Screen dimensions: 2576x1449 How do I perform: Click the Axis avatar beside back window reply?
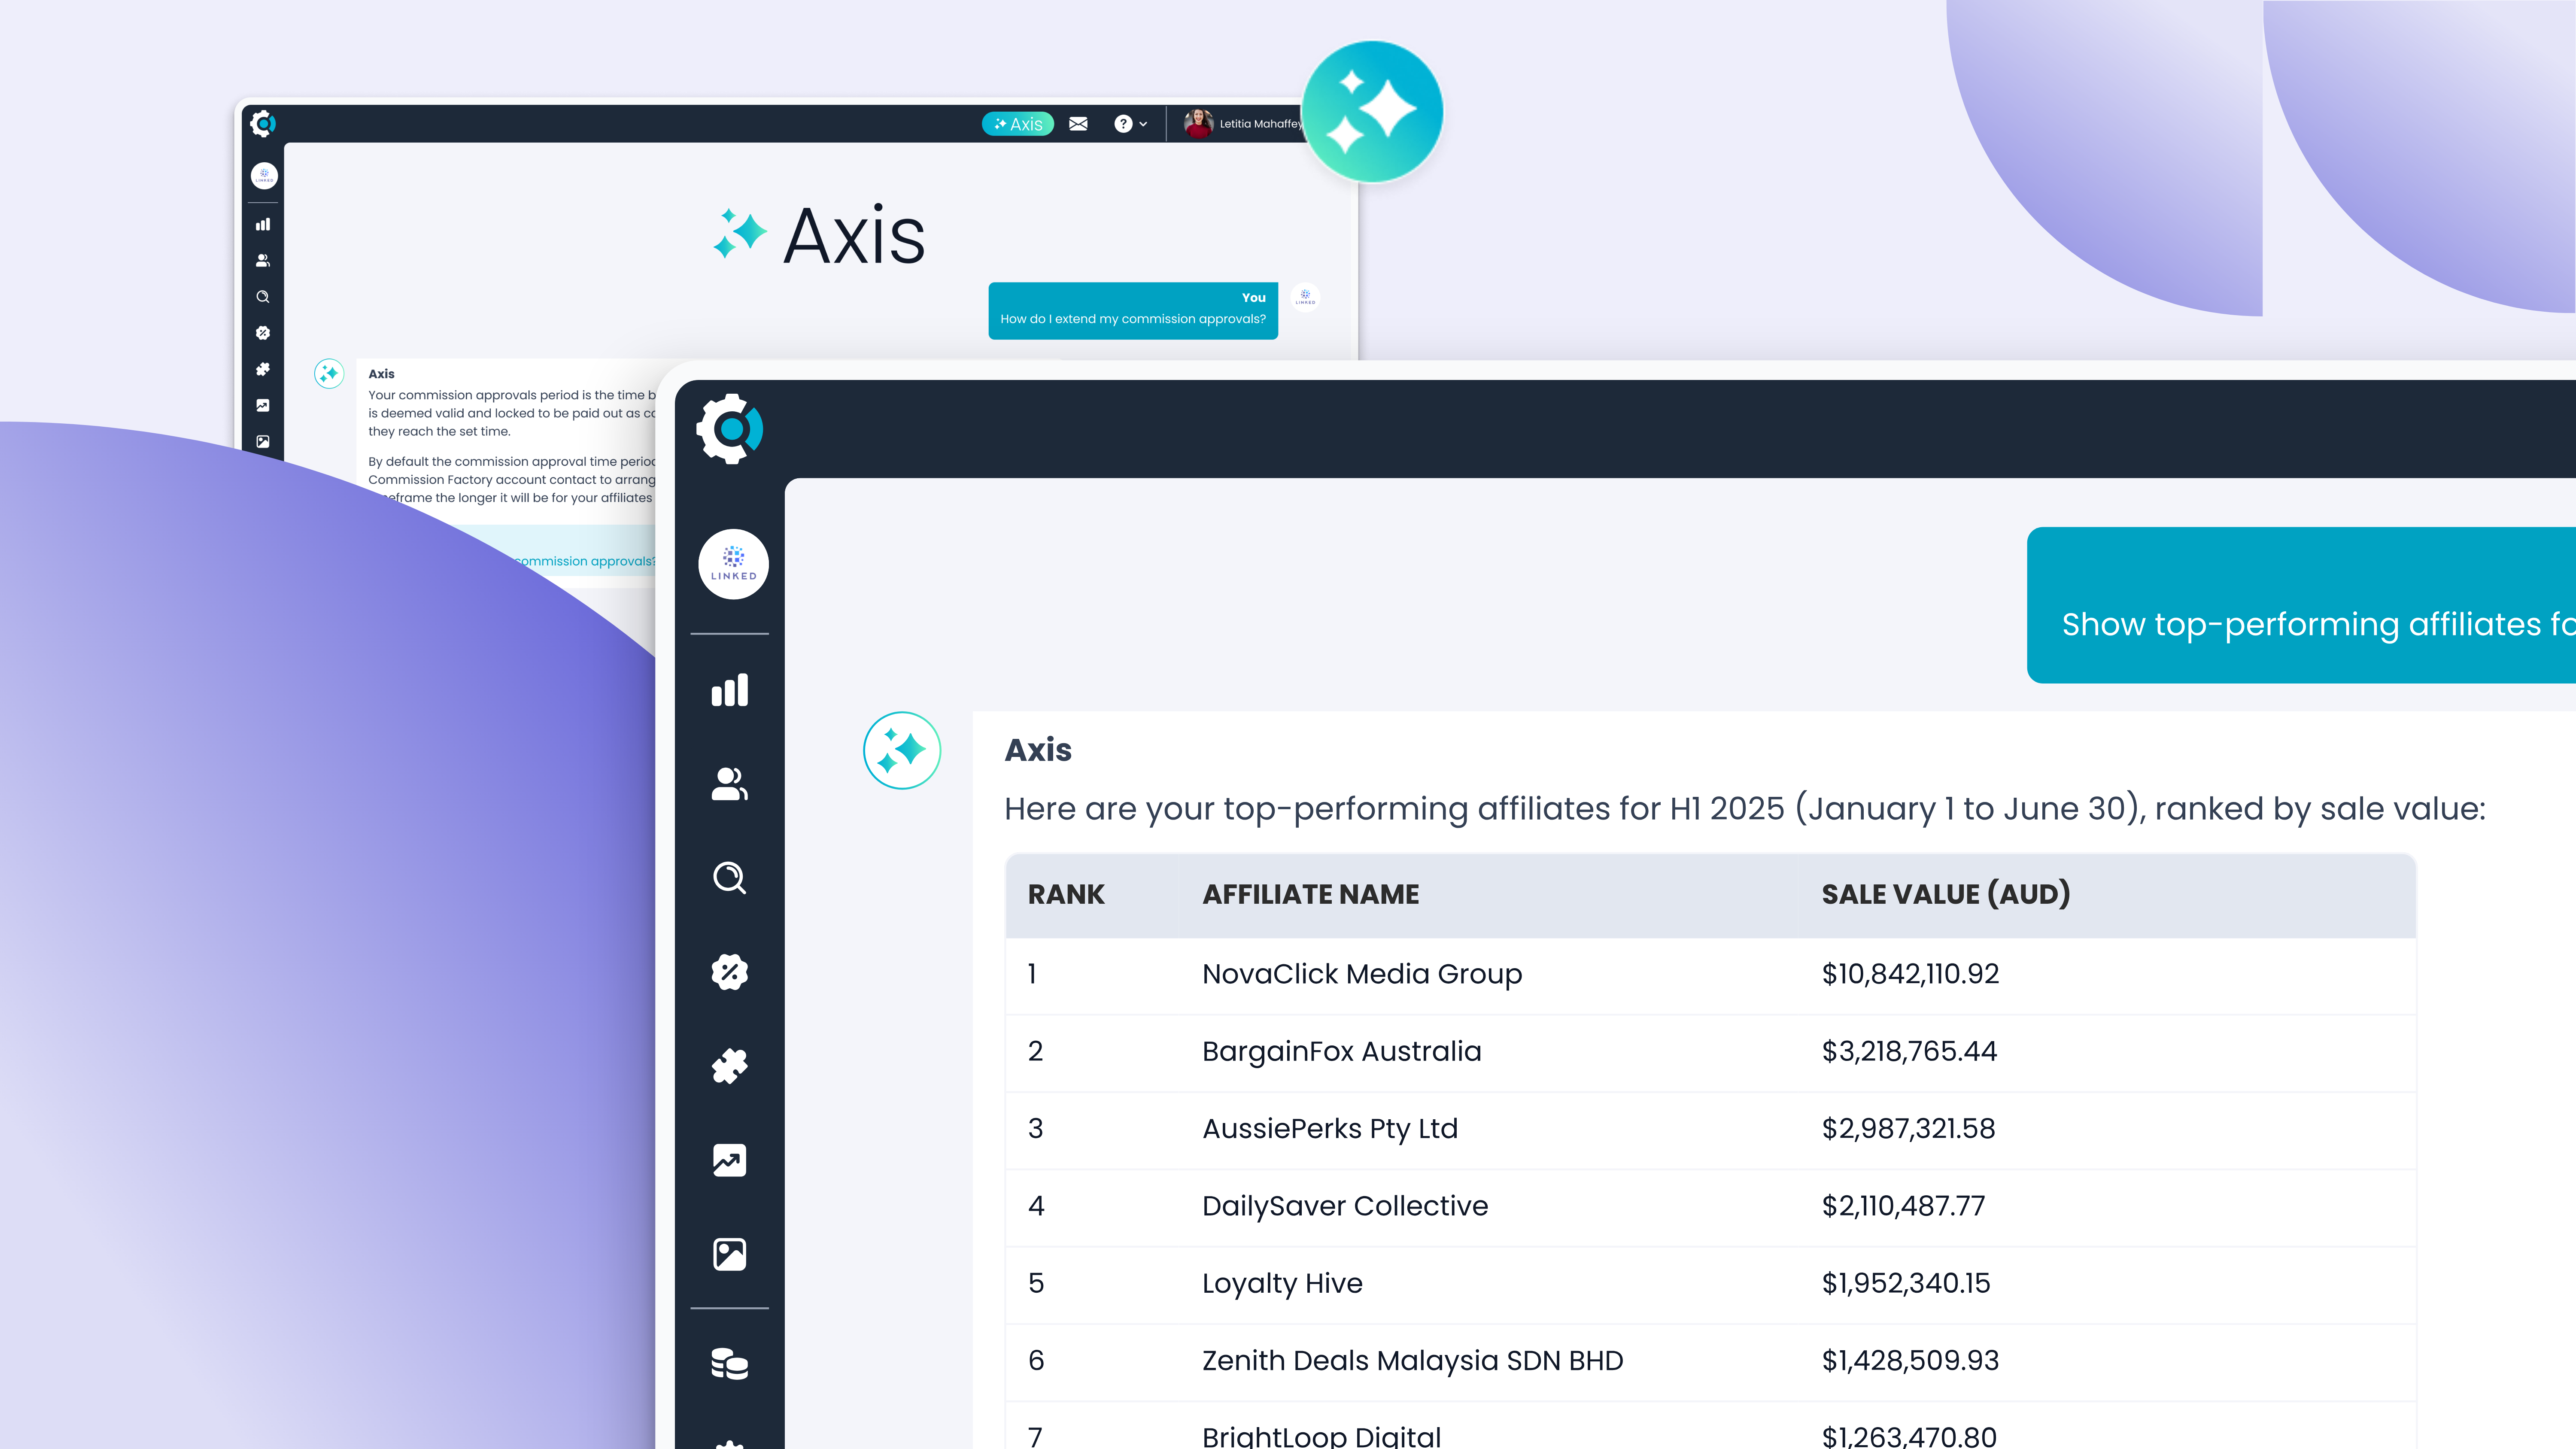[x=329, y=374]
